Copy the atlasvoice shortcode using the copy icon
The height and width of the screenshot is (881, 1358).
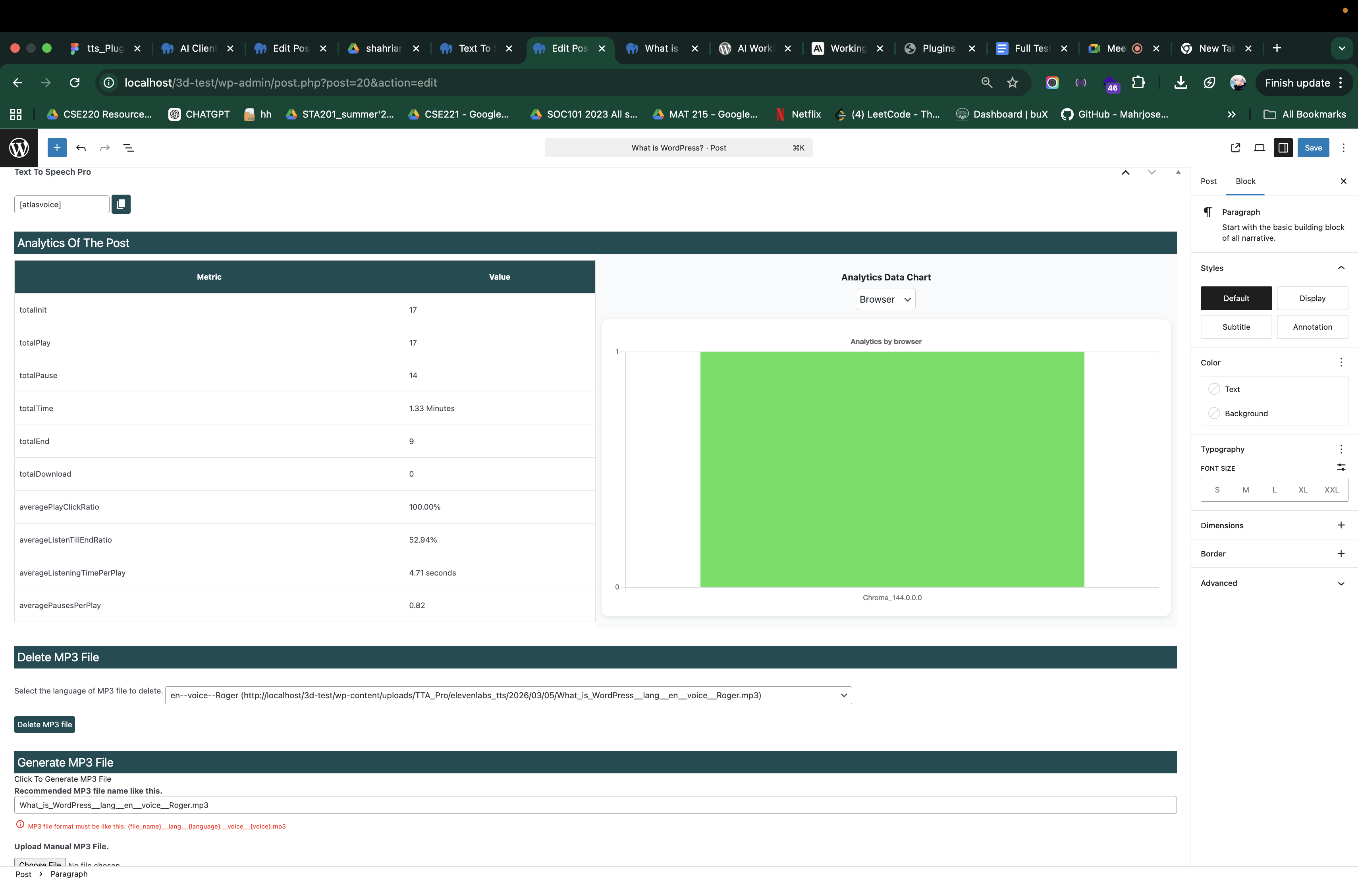tap(121, 204)
